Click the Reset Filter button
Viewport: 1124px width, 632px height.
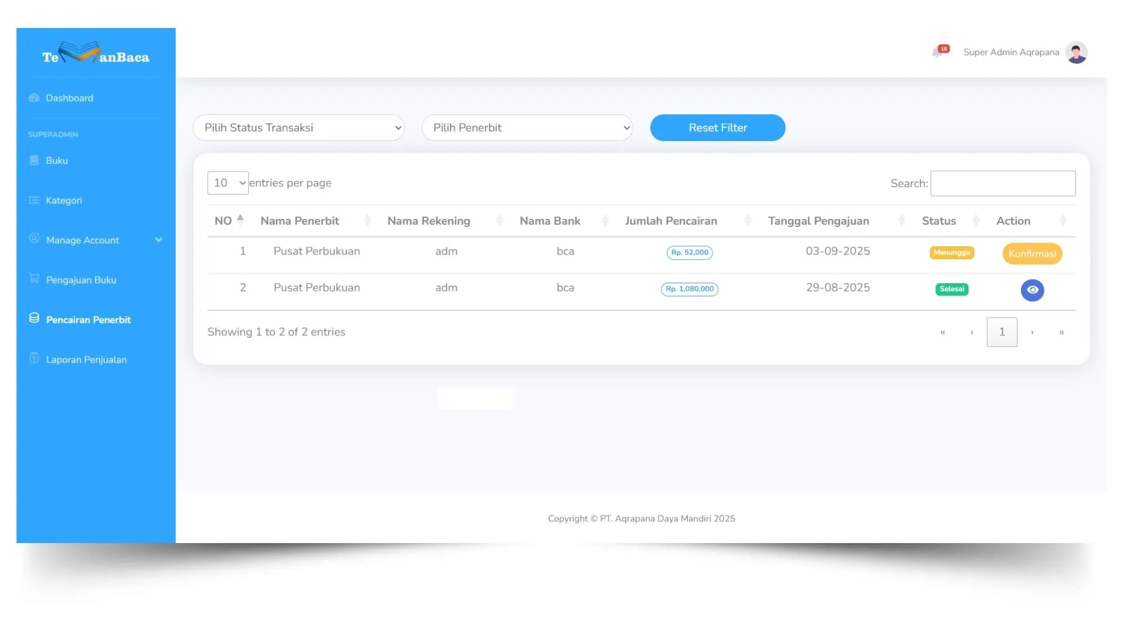click(717, 128)
